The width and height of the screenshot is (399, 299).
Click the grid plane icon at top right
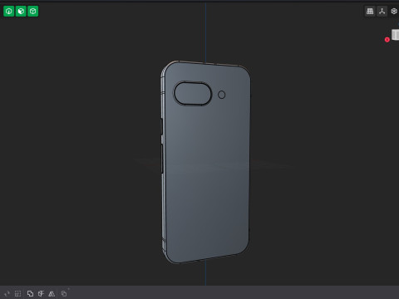[x=370, y=12]
